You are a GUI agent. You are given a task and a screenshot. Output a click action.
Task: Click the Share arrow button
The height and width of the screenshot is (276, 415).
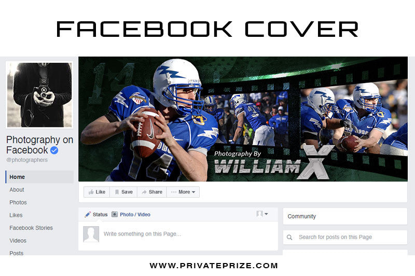[x=152, y=192]
